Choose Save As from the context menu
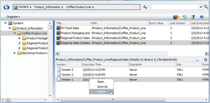Viewport: 210px width, 103px height. [102, 87]
